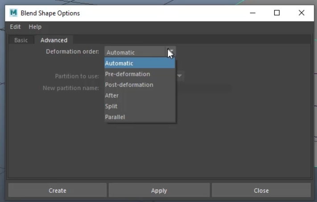The image size is (317, 202).
Task: Collapse the Deformation order dropdown arrow
Action: coord(172,52)
